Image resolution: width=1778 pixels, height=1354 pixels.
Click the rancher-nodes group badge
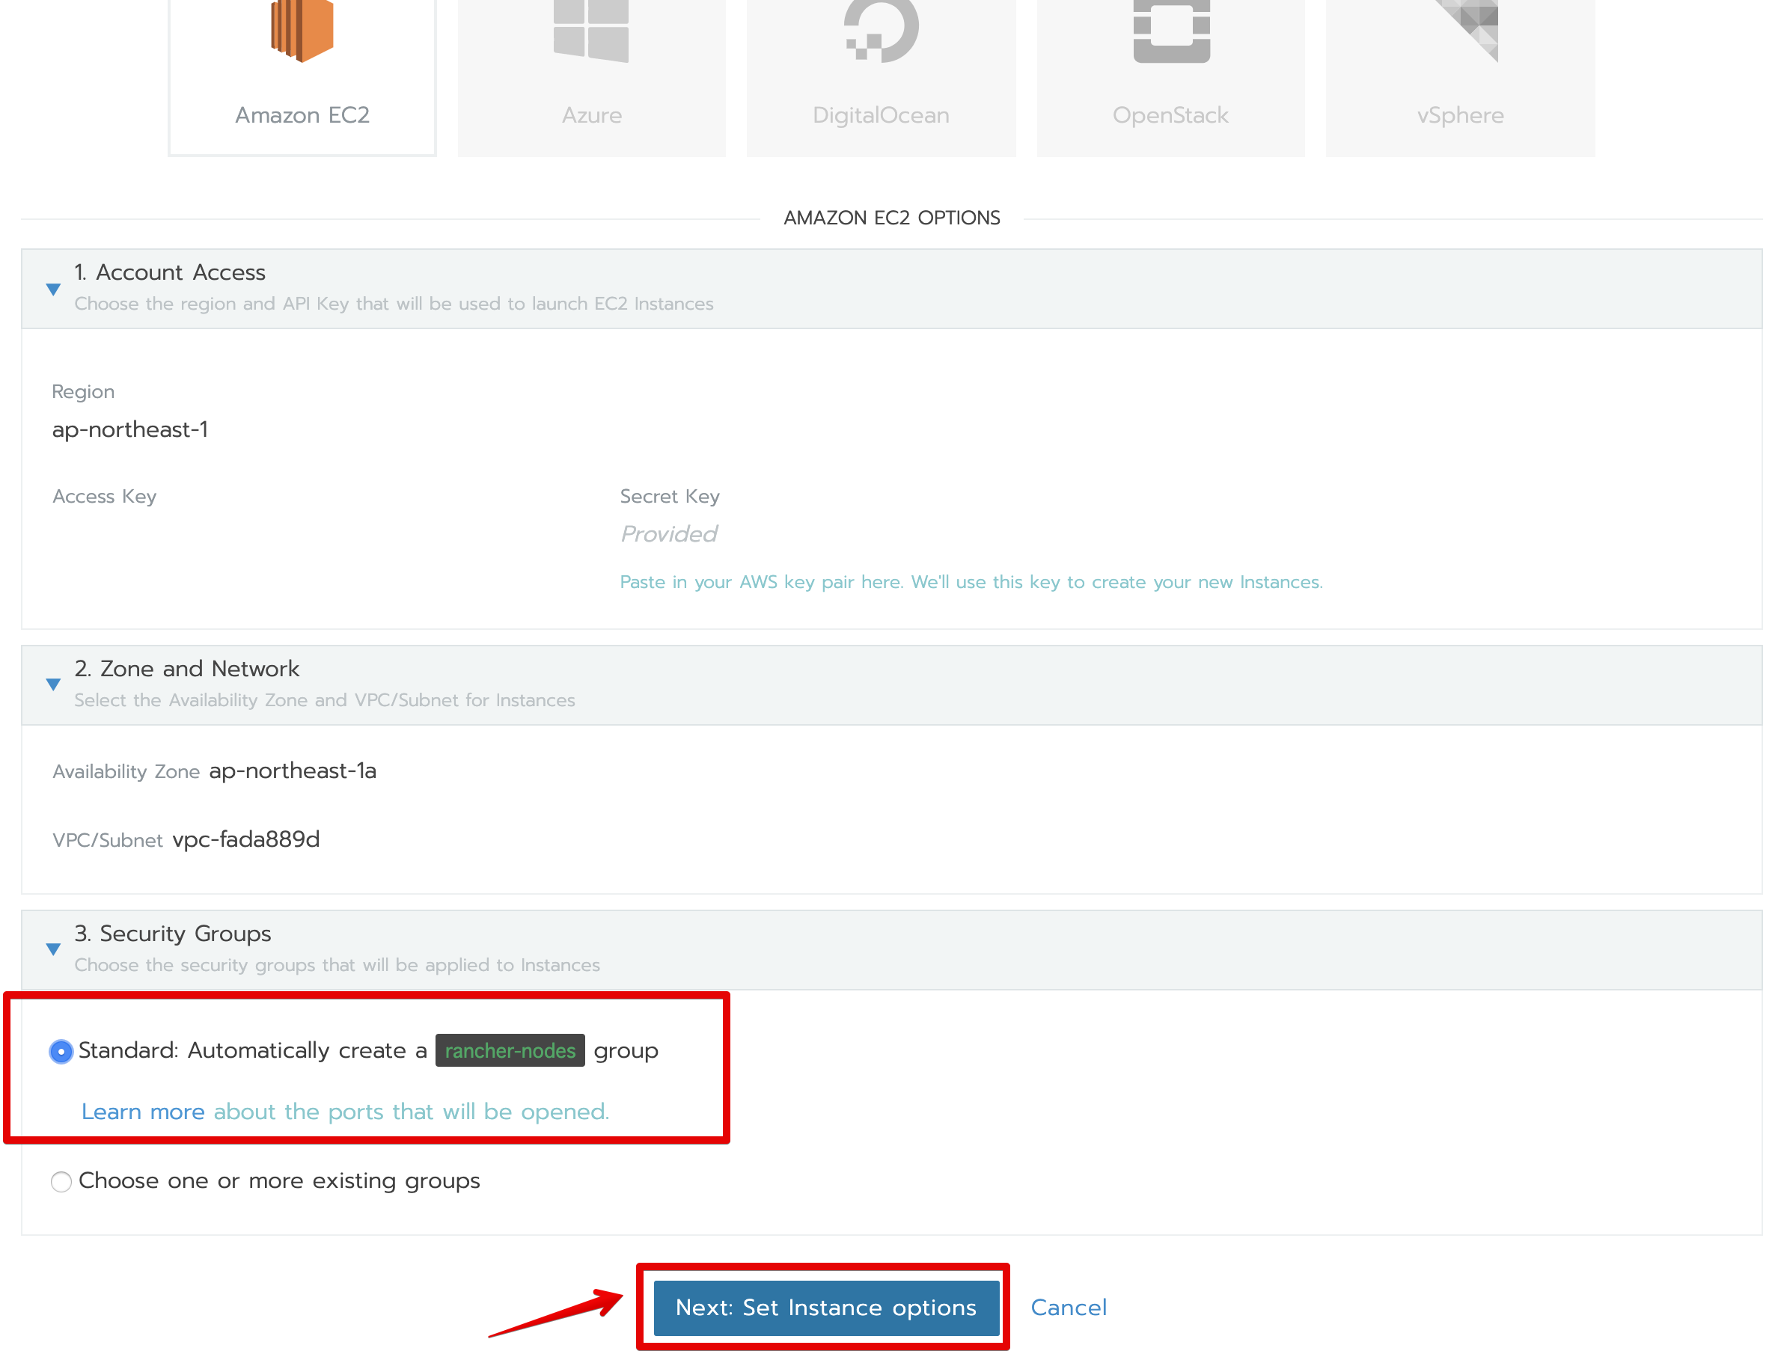click(x=510, y=1050)
